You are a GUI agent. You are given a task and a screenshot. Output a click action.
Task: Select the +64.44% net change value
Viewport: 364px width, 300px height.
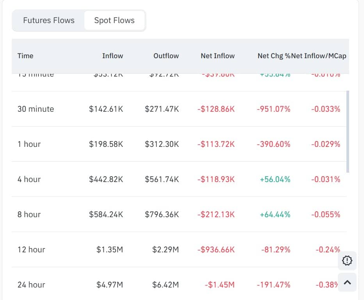[x=275, y=214]
